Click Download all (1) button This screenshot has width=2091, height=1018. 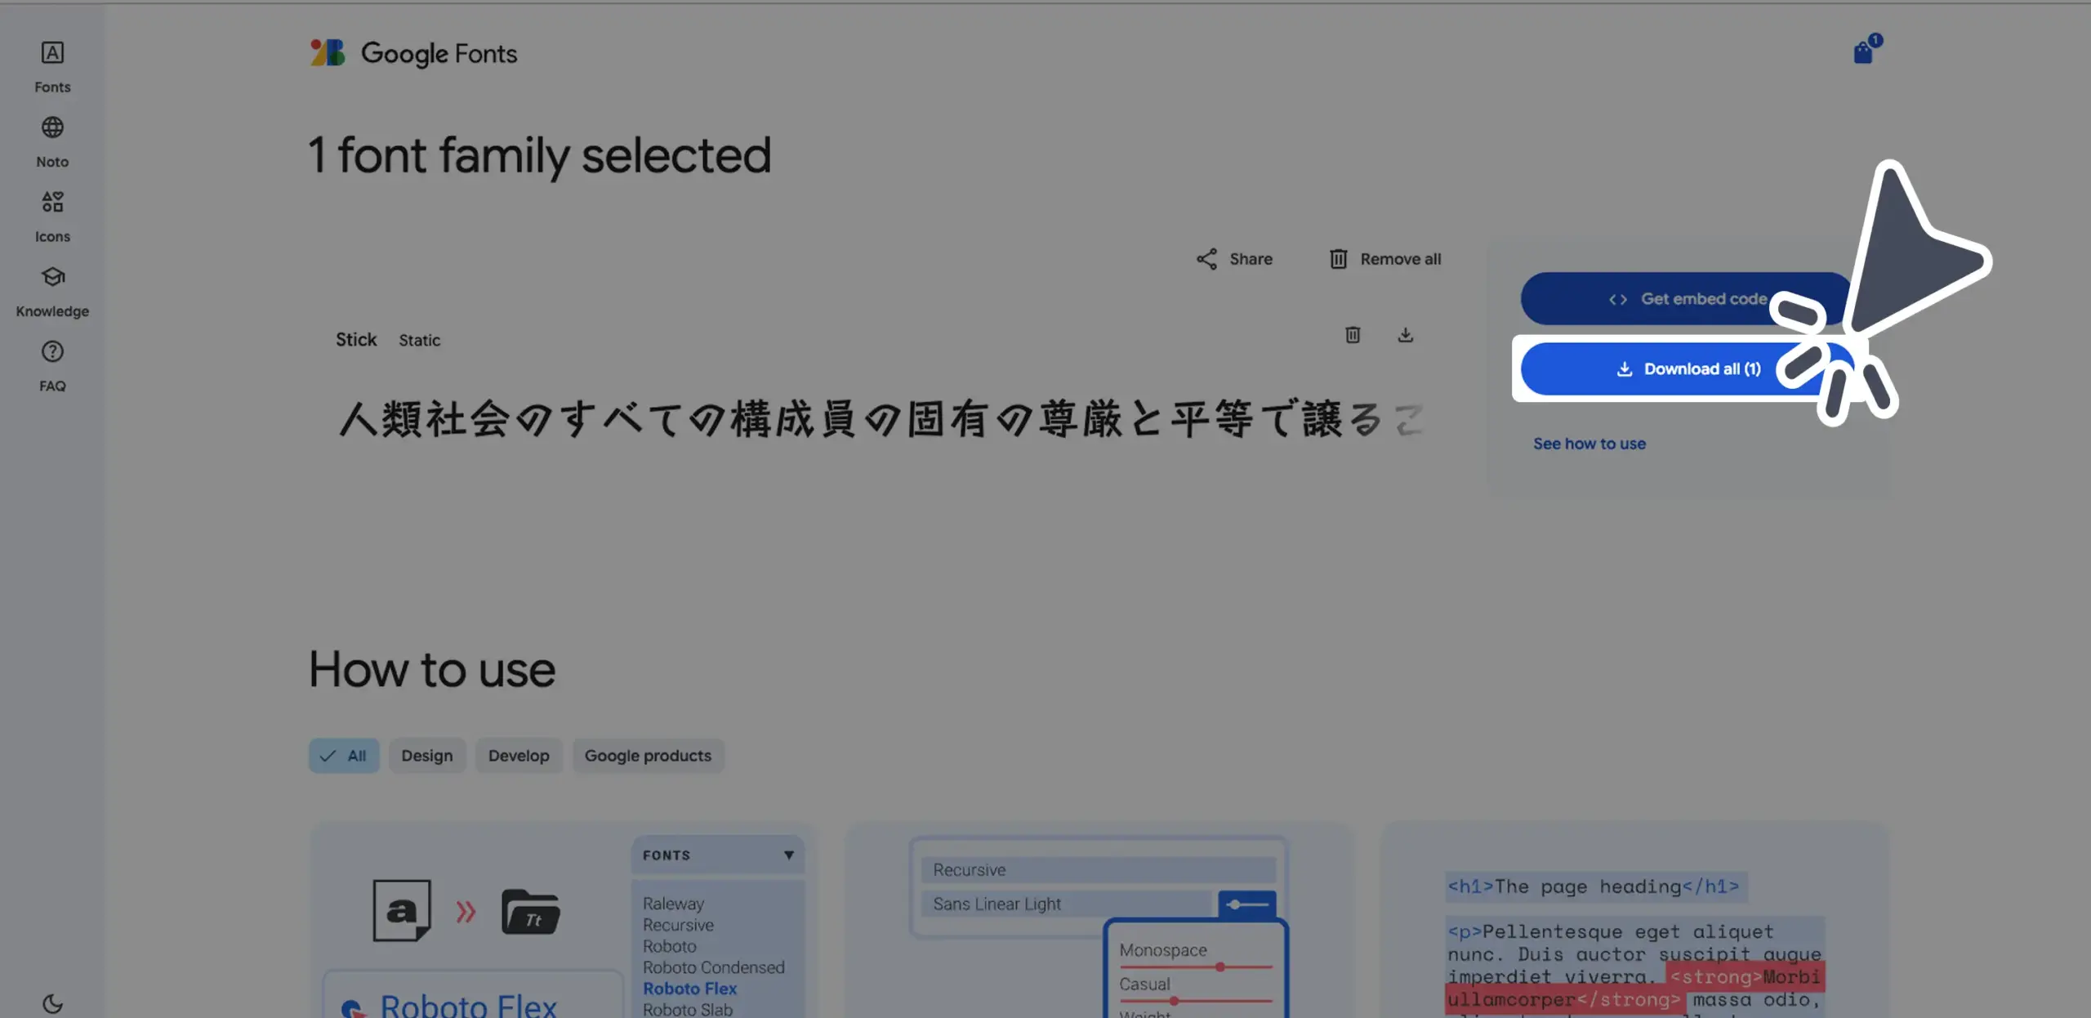[1688, 368]
